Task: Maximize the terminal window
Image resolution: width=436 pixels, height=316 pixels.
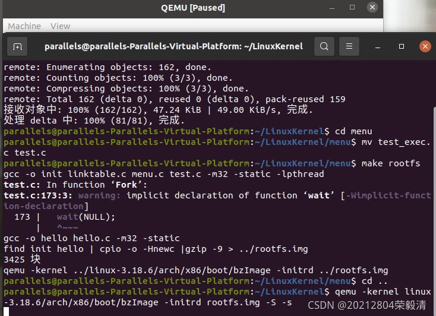Action: pos(401,46)
